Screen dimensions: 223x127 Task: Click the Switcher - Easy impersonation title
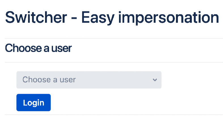[112, 18]
